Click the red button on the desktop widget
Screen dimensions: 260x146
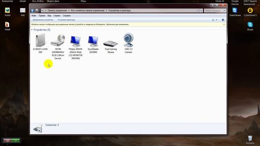[7, 141]
